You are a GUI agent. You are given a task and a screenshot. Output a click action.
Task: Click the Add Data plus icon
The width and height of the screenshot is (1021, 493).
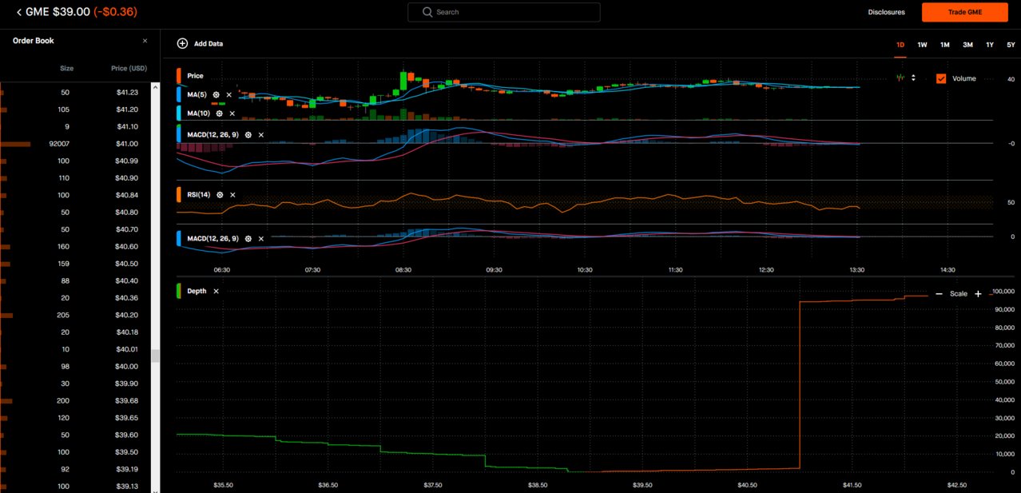(x=182, y=43)
